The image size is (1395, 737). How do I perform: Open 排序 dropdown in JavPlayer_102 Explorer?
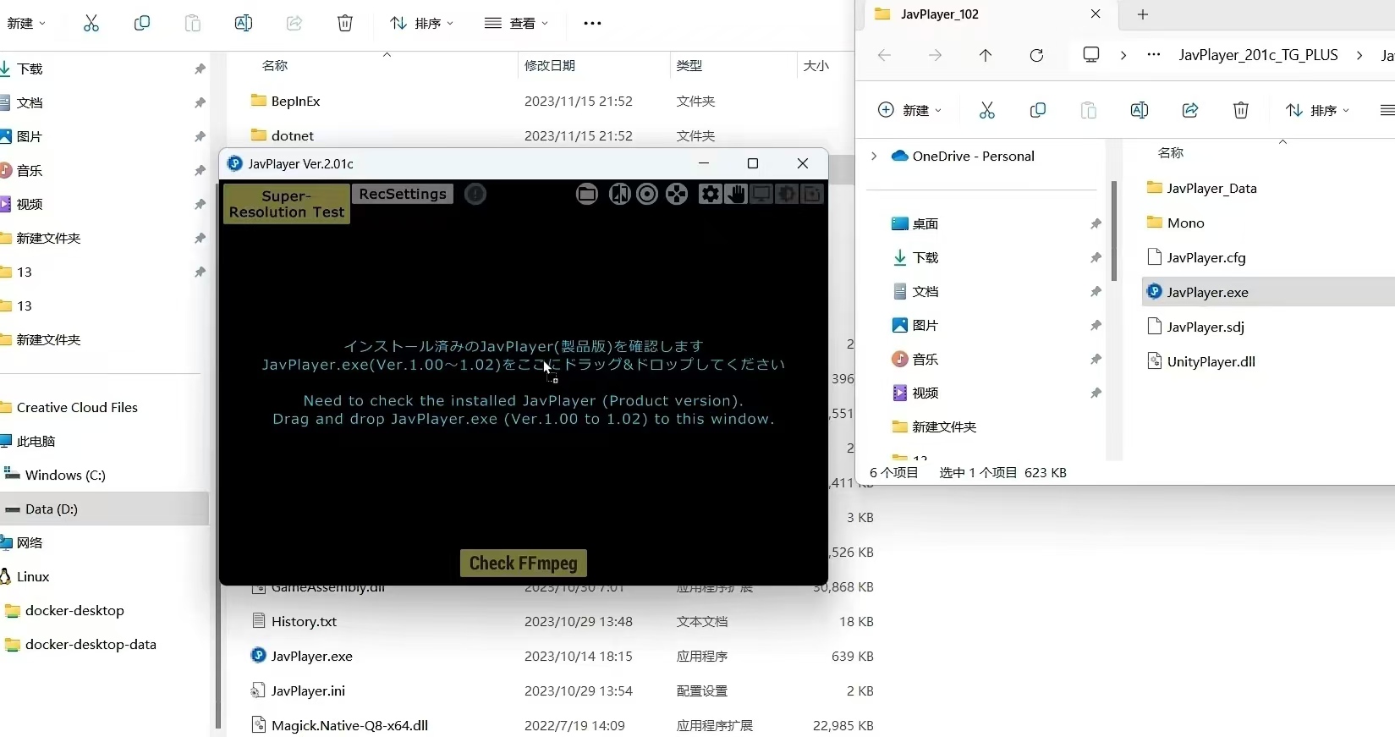[1317, 110]
